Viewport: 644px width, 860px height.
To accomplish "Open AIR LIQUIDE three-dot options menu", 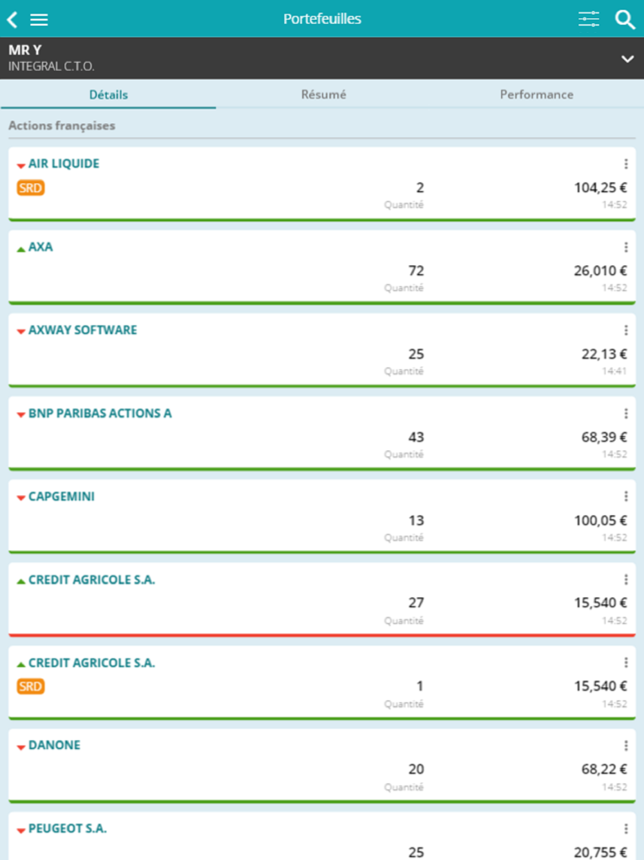I will pos(626,164).
